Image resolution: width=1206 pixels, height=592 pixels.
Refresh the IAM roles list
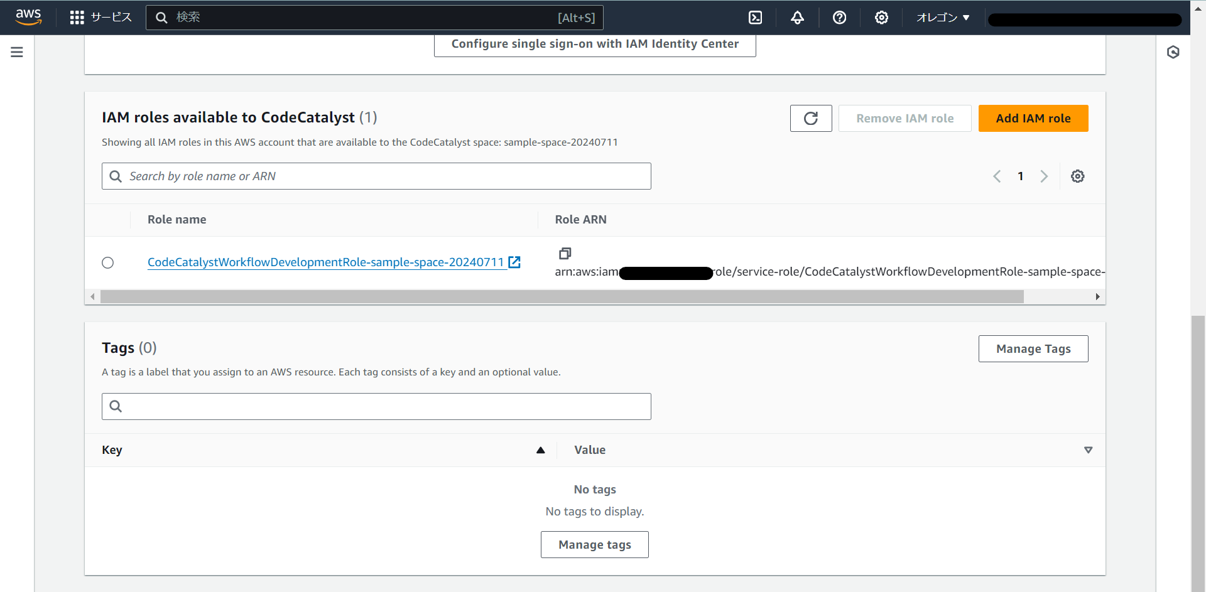point(811,118)
